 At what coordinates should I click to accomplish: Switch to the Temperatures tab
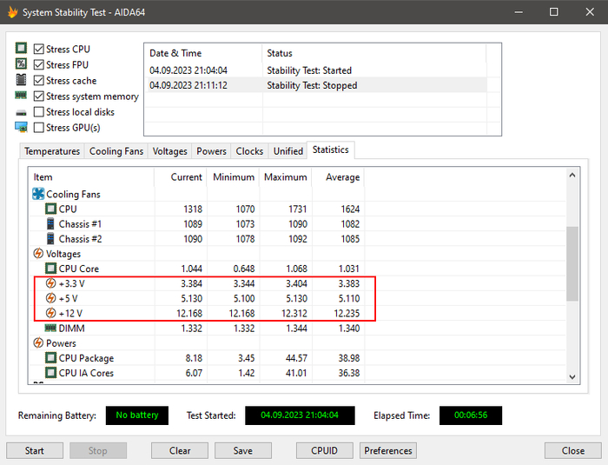click(x=52, y=151)
